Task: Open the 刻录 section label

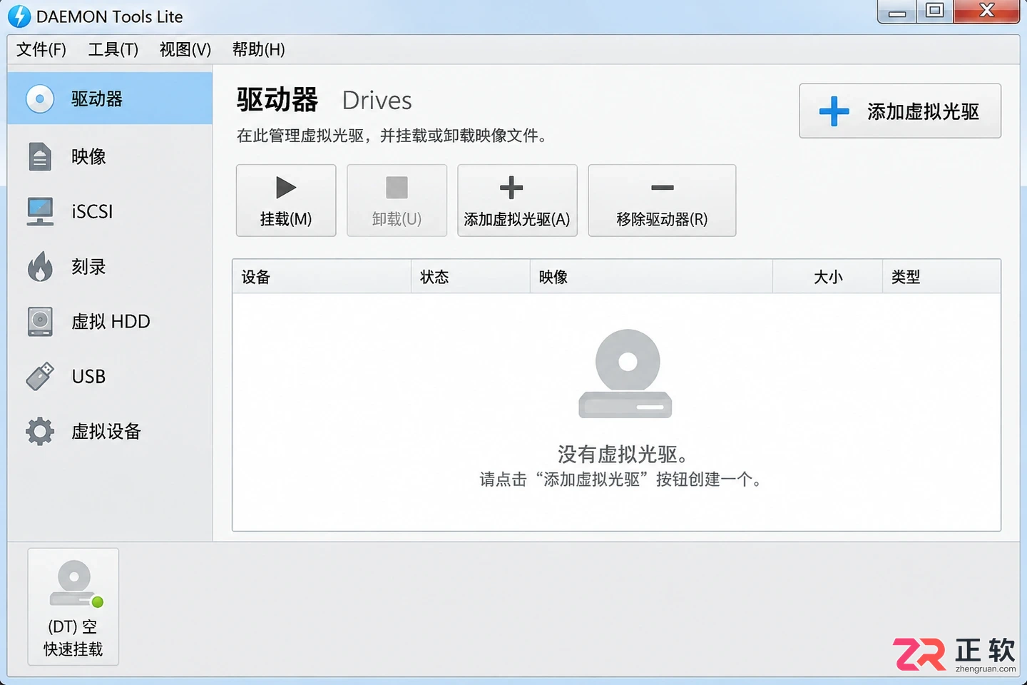Action: tap(88, 266)
